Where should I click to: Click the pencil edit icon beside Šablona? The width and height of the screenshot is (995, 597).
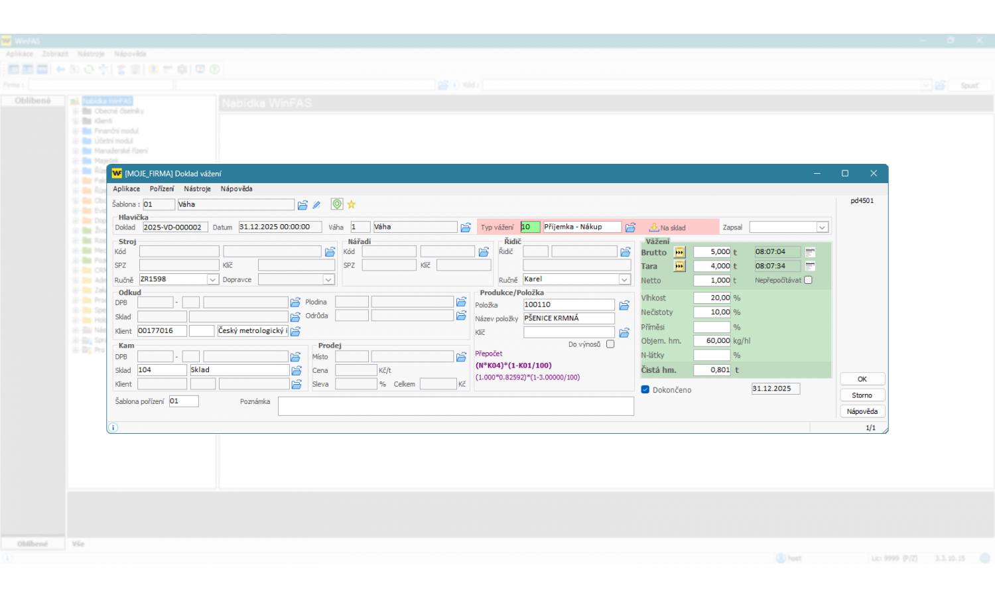[316, 205]
